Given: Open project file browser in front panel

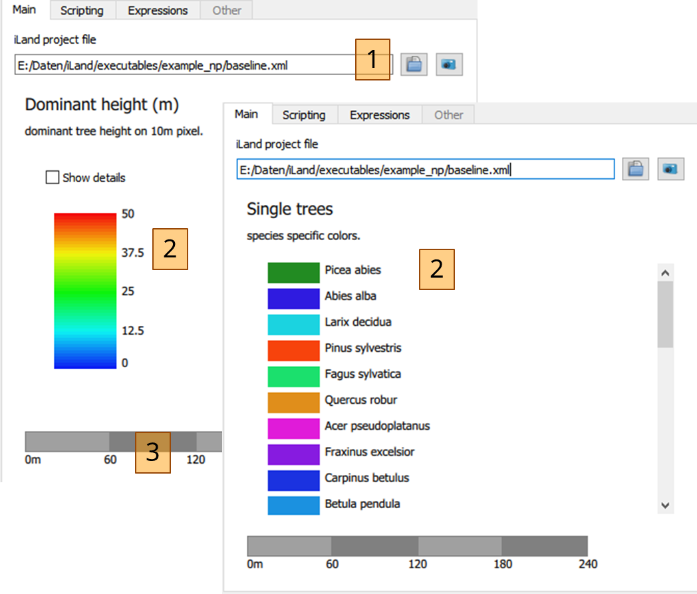Looking at the screenshot, I should pos(635,169).
